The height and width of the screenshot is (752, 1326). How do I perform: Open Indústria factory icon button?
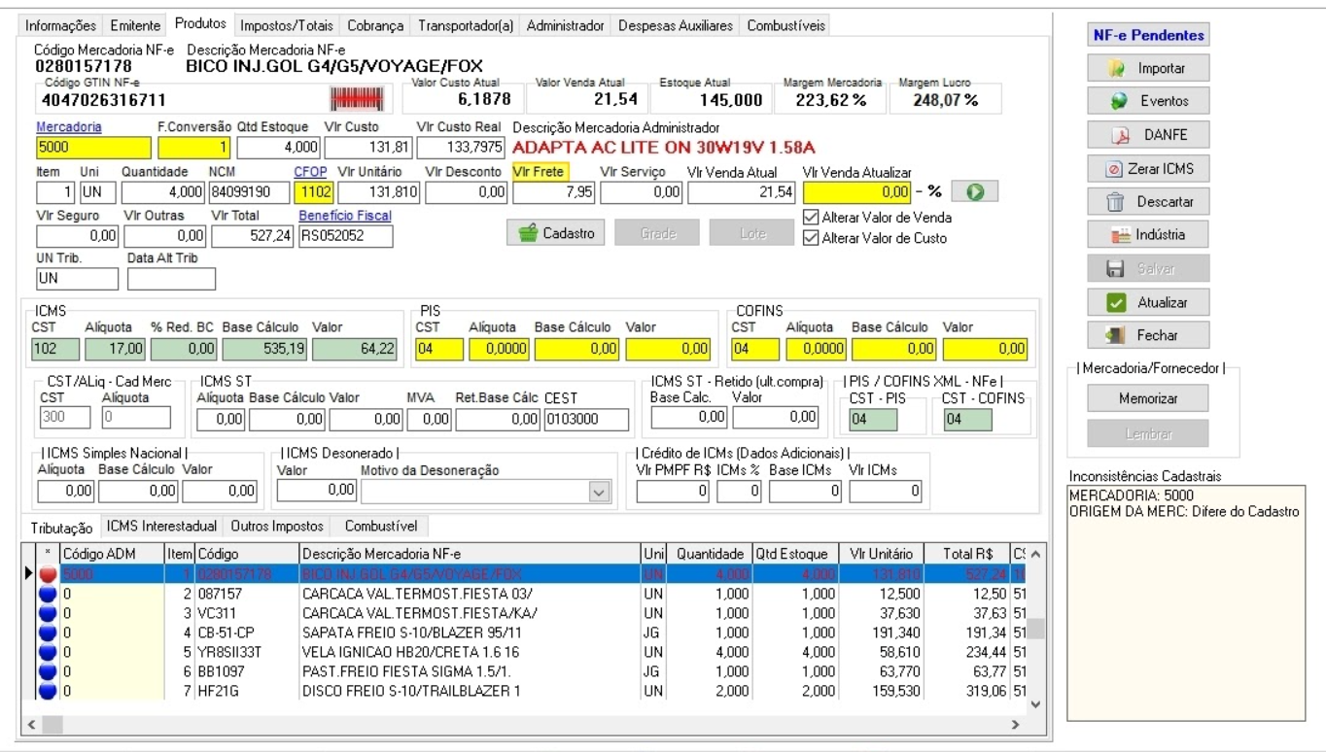click(1147, 235)
